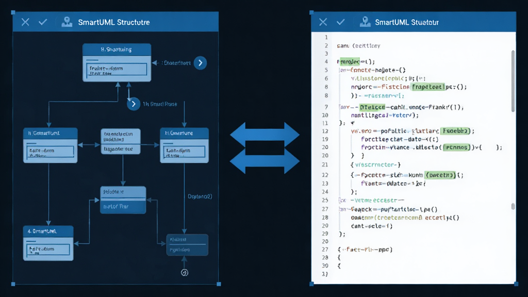528x297 pixels.
Task: Click the lower double-headed sync arrow between panels
Action: (x=265, y=161)
